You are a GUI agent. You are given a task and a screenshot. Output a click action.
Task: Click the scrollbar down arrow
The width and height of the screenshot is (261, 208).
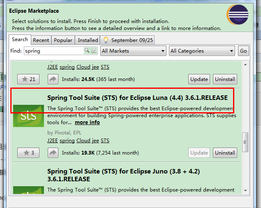tap(245, 190)
